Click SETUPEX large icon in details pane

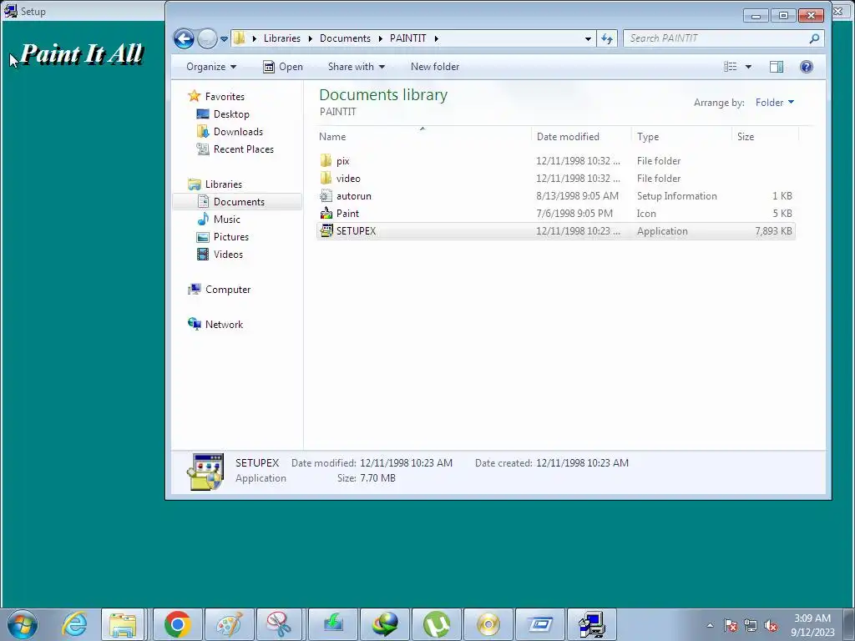(x=205, y=472)
